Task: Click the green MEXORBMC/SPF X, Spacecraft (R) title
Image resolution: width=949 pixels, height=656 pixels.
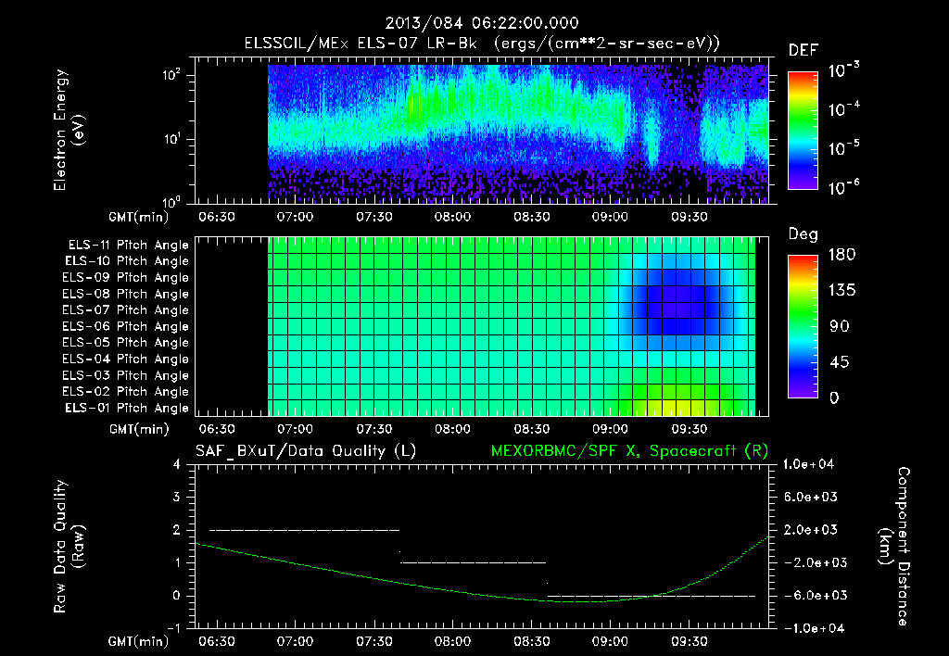Action: click(x=629, y=451)
